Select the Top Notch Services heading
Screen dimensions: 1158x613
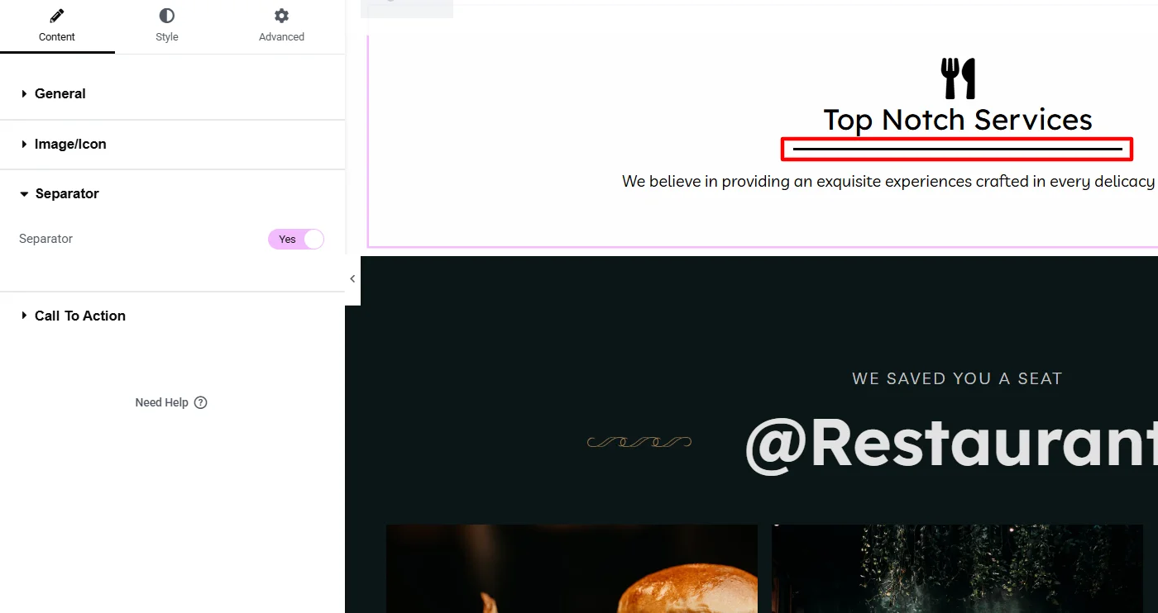click(x=958, y=120)
